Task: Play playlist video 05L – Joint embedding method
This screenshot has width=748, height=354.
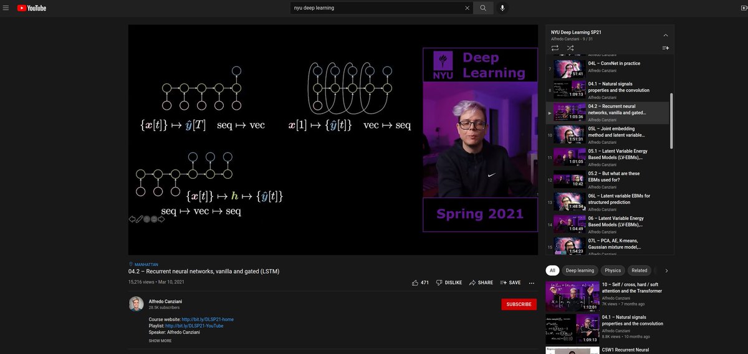Action: (x=608, y=135)
